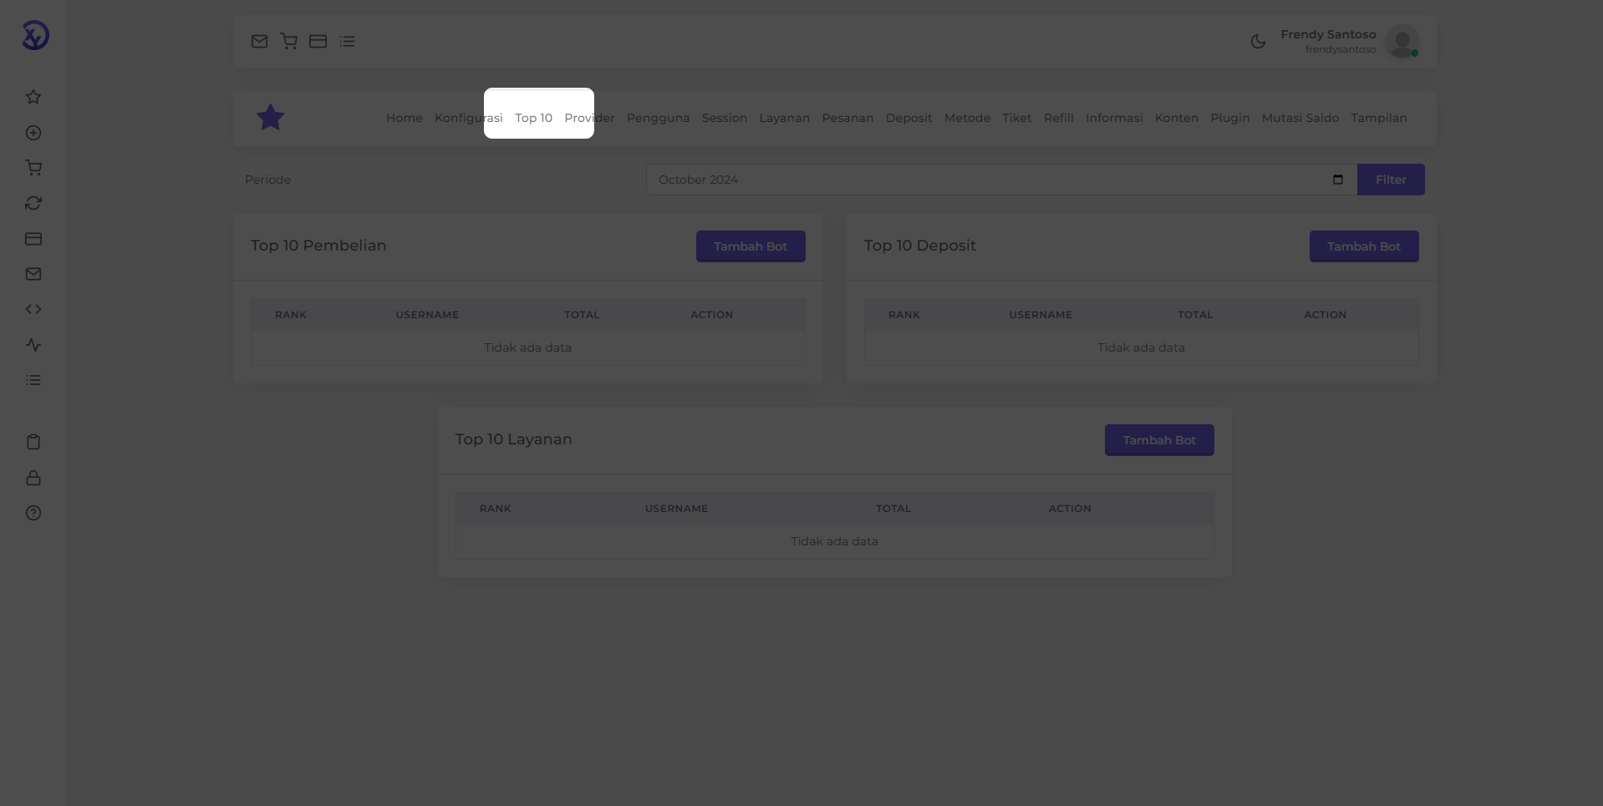Open the Plugin menu item
This screenshot has width=1603, height=806.
[x=1230, y=118]
